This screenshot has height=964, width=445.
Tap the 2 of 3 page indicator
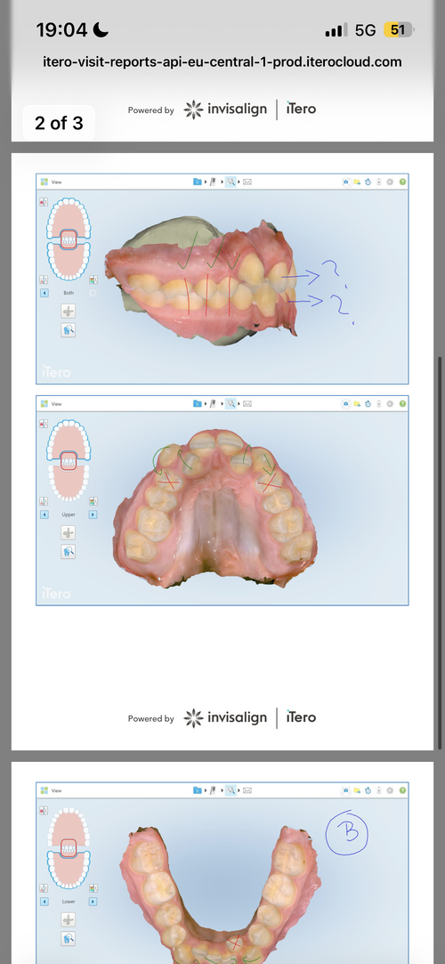coord(59,123)
